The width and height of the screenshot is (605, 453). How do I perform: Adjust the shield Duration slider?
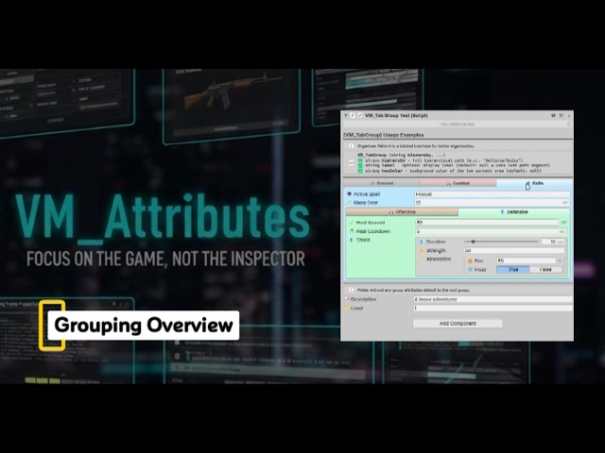501,242
